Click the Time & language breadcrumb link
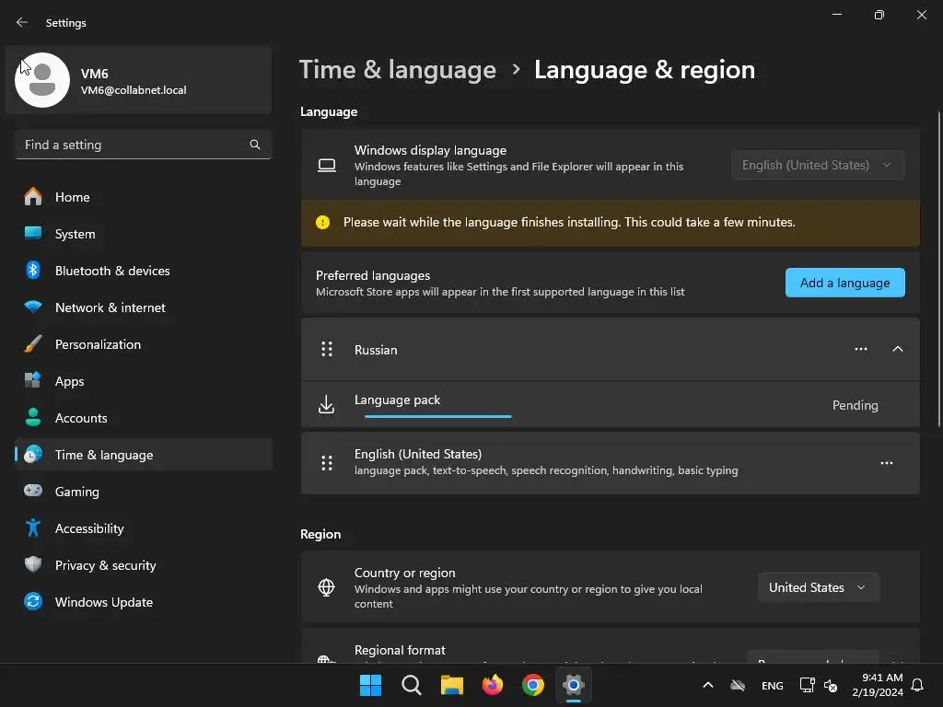The height and width of the screenshot is (707, 943). [398, 70]
